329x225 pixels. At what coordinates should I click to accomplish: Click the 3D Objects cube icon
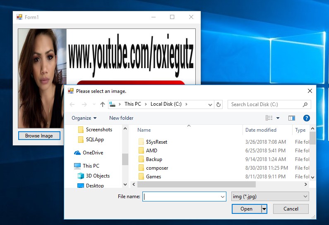click(x=81, y=176)
